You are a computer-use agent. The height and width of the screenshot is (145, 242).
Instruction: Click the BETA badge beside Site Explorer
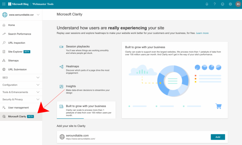[27, 52]
